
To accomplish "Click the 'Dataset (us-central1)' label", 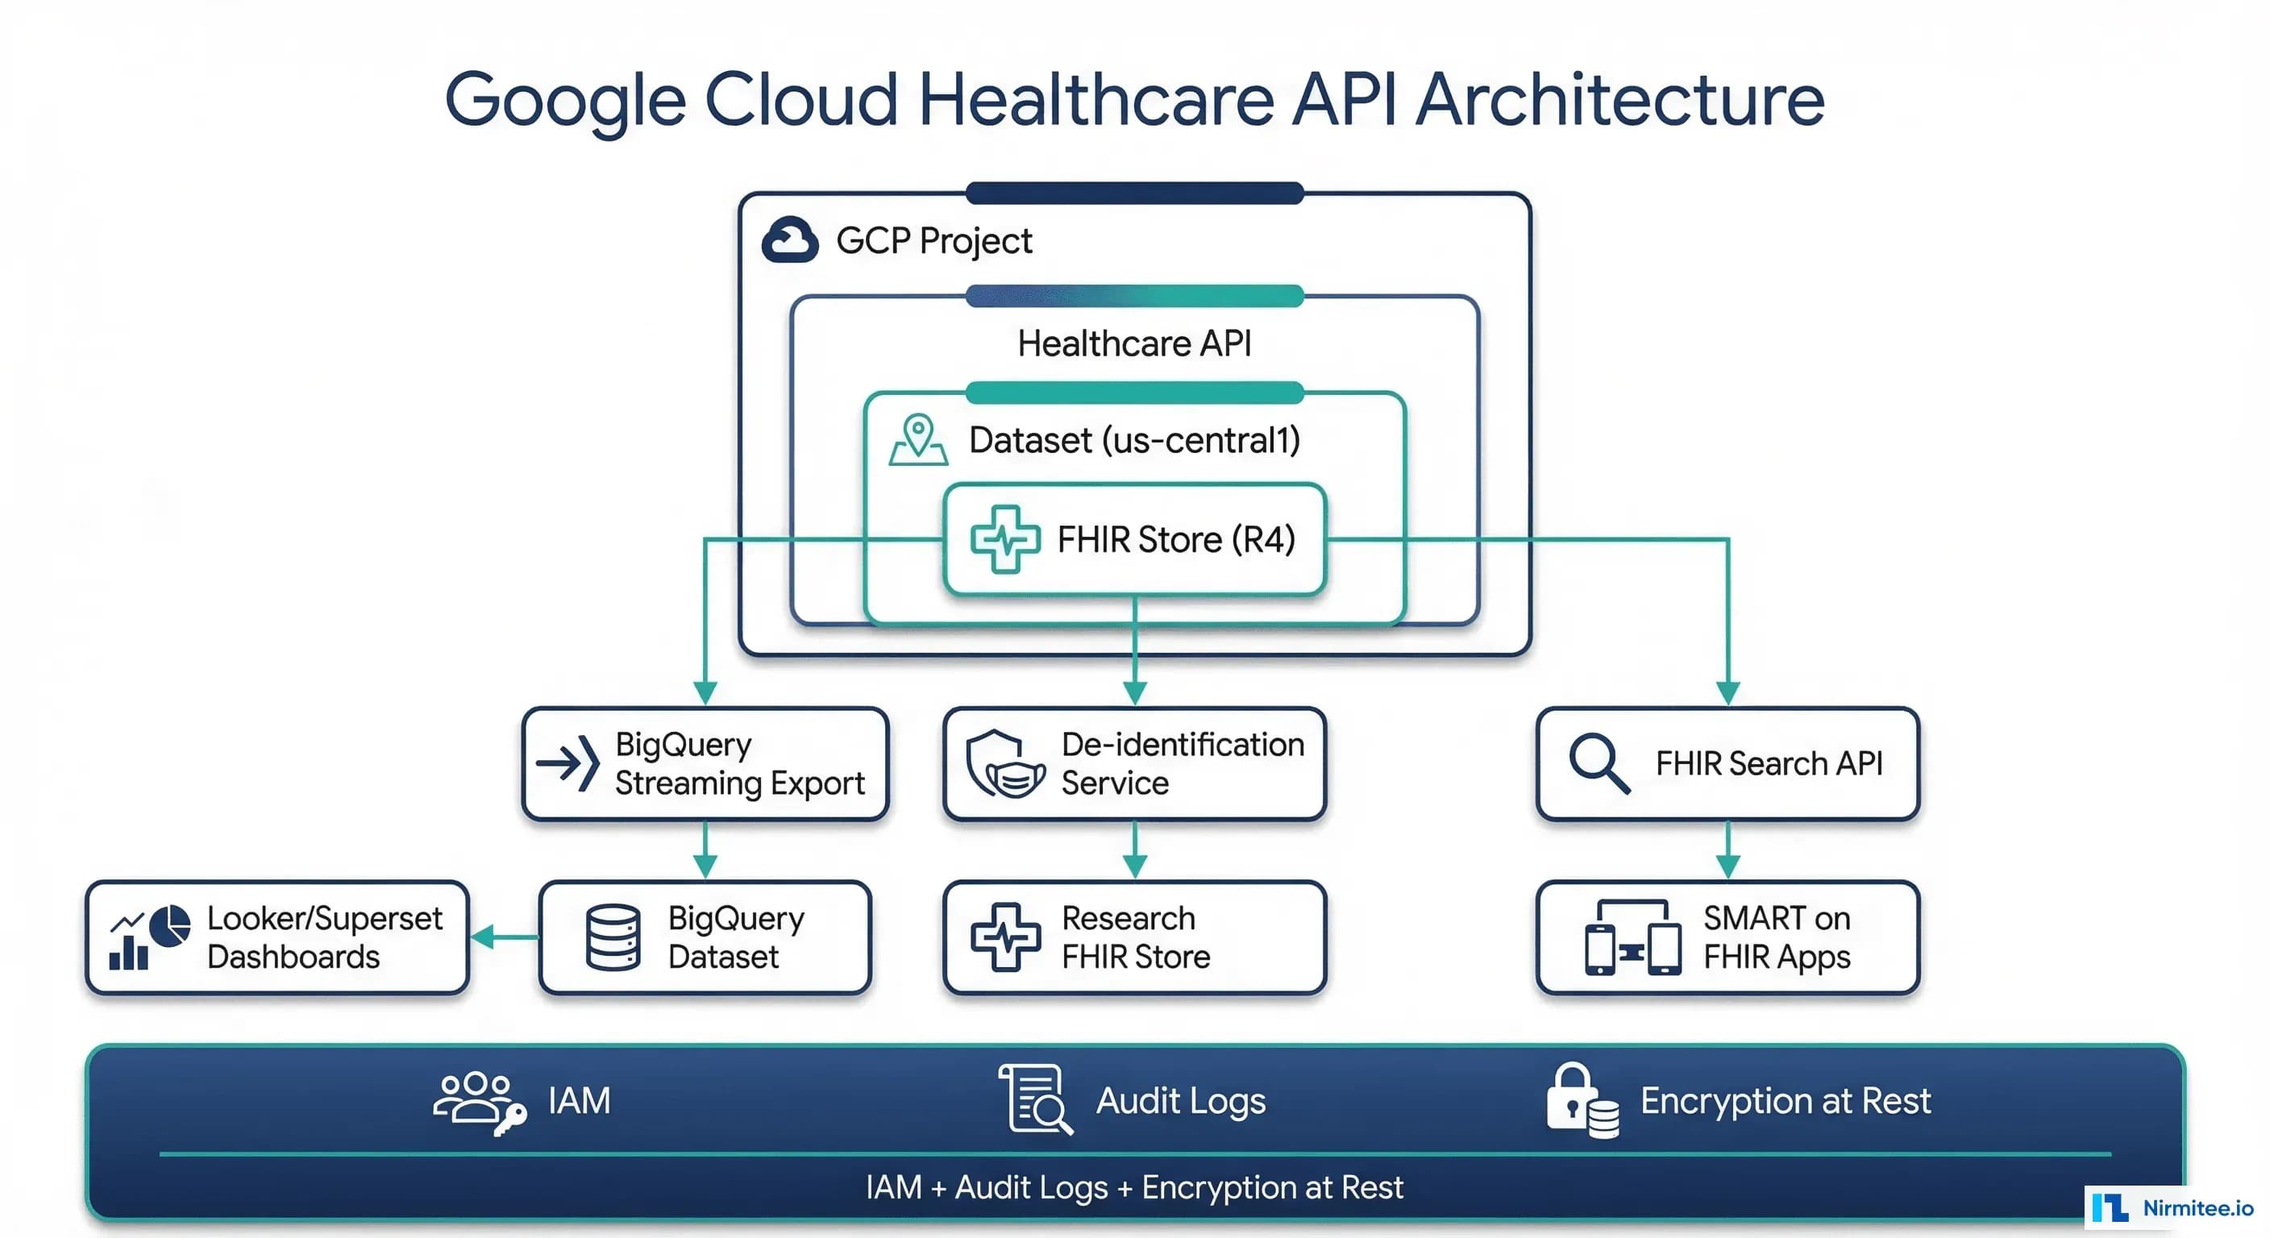I will coord(1135,440).
